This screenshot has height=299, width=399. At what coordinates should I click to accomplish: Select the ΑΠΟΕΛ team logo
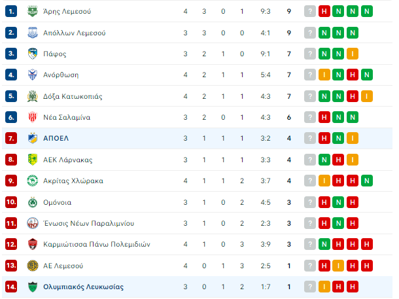pyautogui.click(x=32, y=138)
